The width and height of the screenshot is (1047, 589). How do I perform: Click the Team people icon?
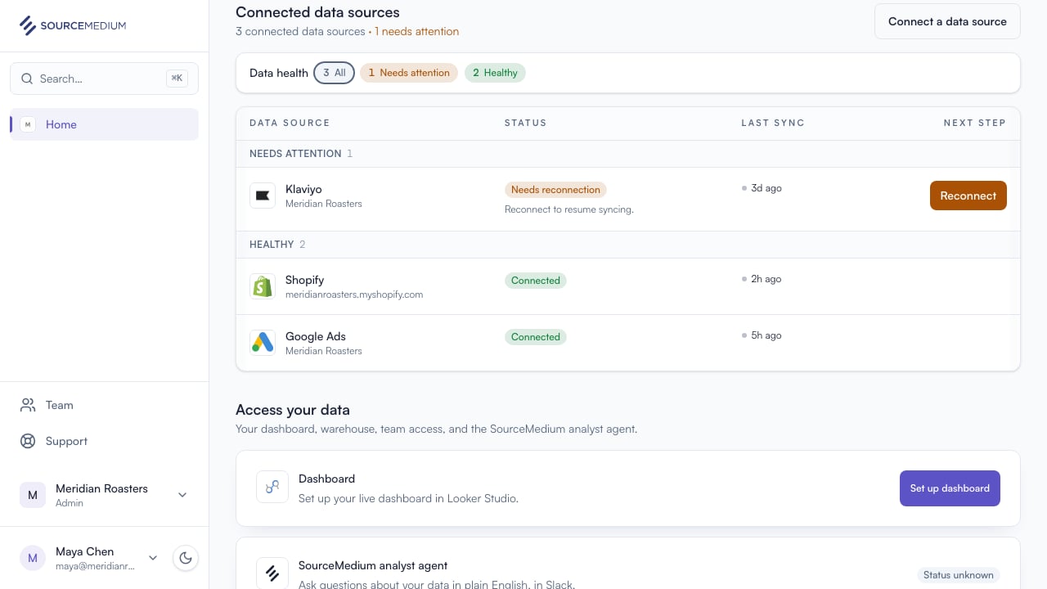pyautogui.click(x=28, y=405)
